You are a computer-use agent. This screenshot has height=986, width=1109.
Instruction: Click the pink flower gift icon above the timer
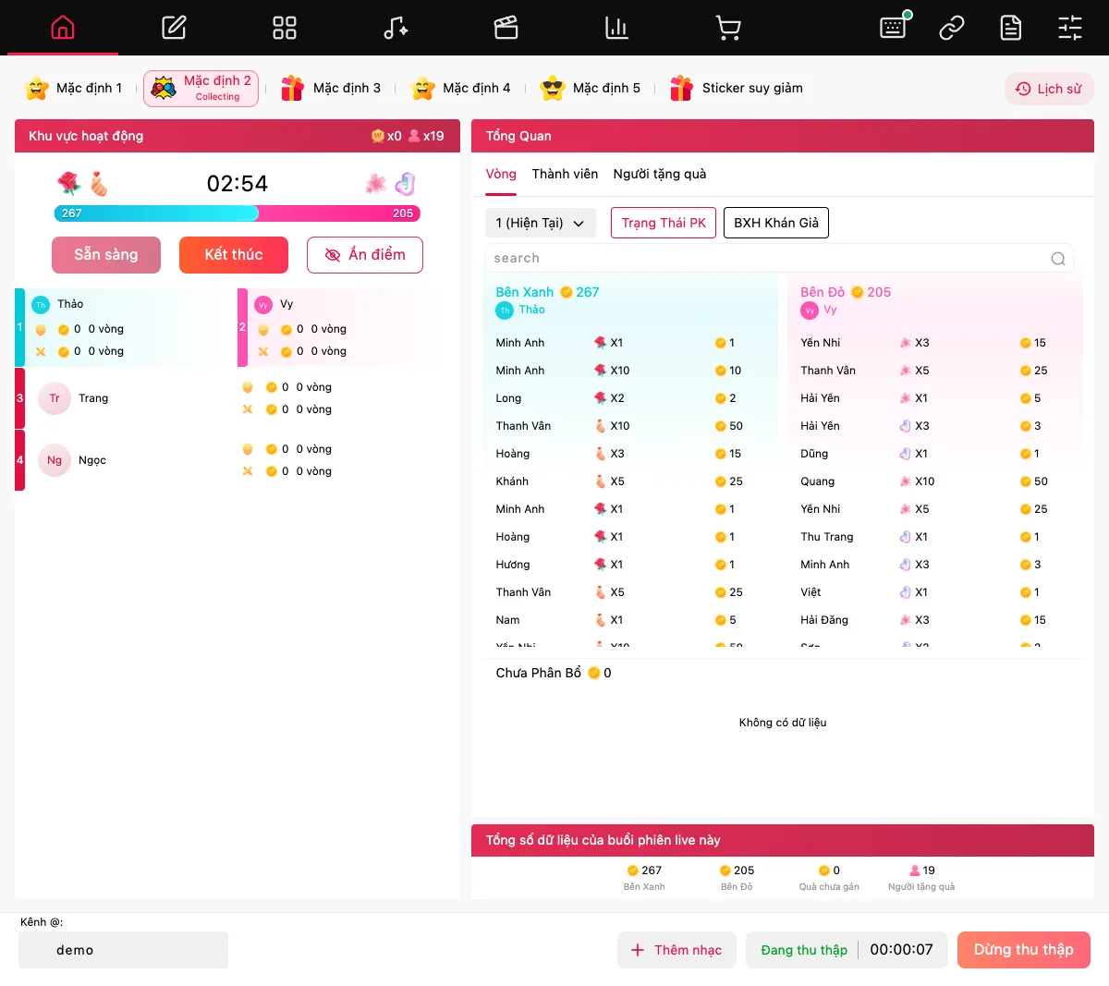[x=376, y=183]
